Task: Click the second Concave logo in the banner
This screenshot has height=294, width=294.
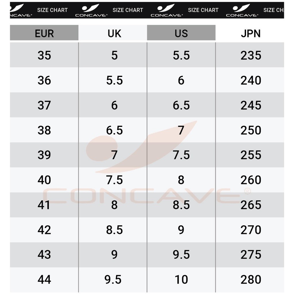Action: tap(91, 10)
